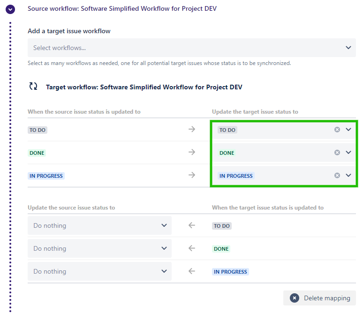Click the lower IN PROGRESS target status lozenge
This screenshot has height=319, width=363.
(x=230, y=272)
